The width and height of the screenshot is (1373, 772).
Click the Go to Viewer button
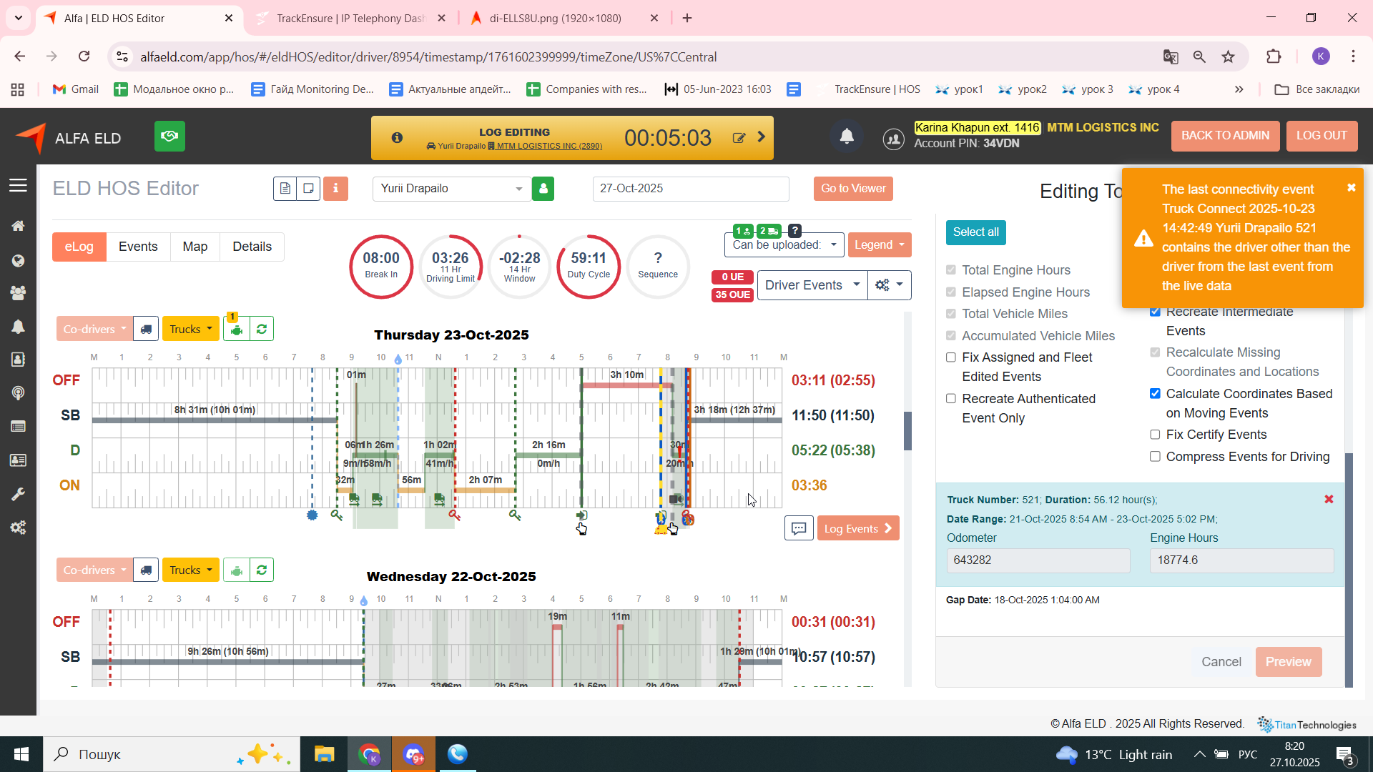tap(852, 189)
